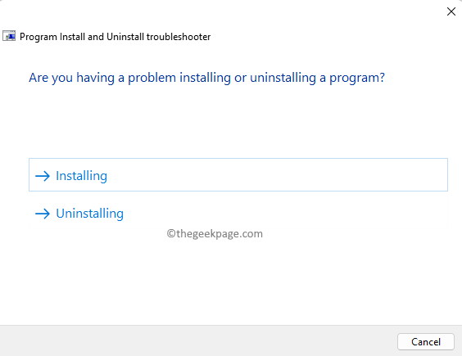The image size is (462, 356).
Task: Cancel the troubleshooter wizard
Action: click(426, 341)
